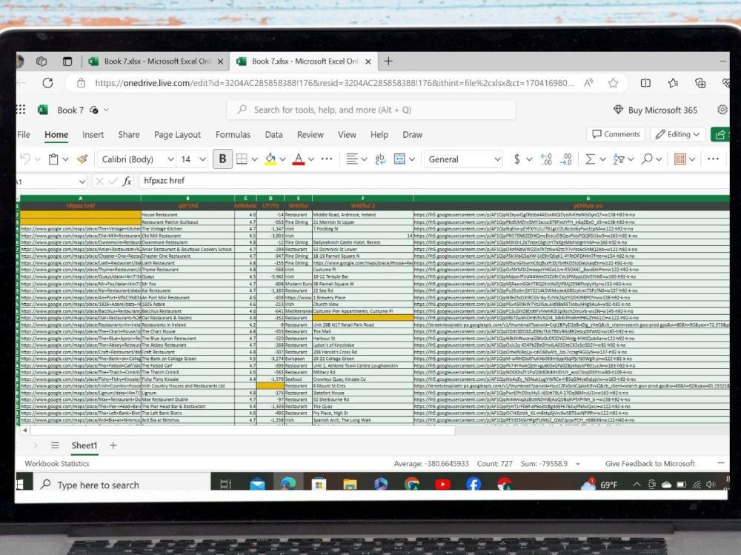Click the text alignment icon
The image size is (741, 555).
[x=351, y=159]
